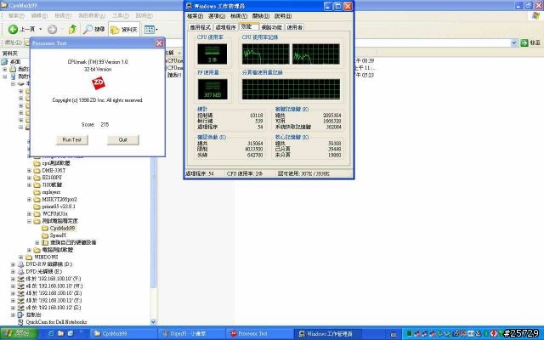Viewport: 544px width, 340px height.
Task: Select network drive '192.168.100.10' (W:) icon
Action: tap(20, 286)
